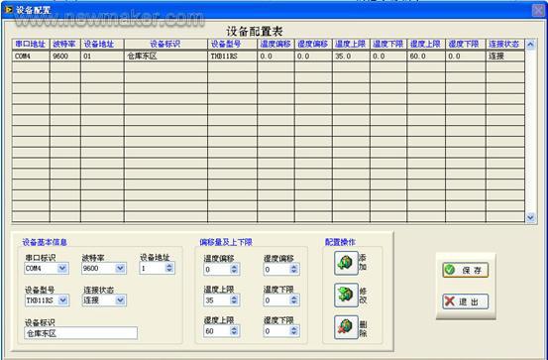The image size is (548, 360).
Task: Click the 修改 (modify device) icon button
Action: (346, 295)
